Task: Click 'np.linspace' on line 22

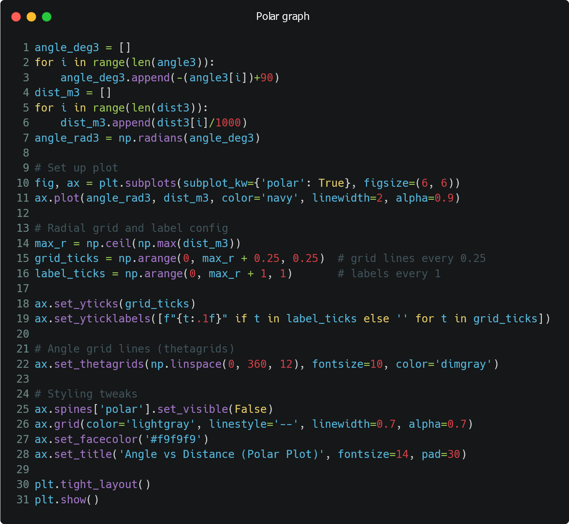Action: (186, 364)
